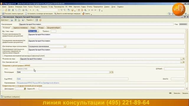Open the Справка menu
The width and height of the screenshot is (189, 106).
pos(120,7)
